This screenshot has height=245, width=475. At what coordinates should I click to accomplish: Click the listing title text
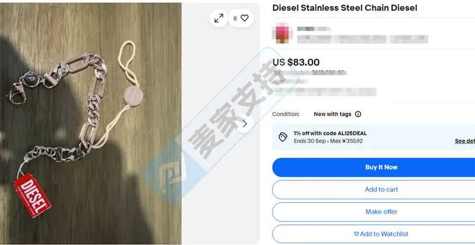pyautogui.click(x=345, y=8)
